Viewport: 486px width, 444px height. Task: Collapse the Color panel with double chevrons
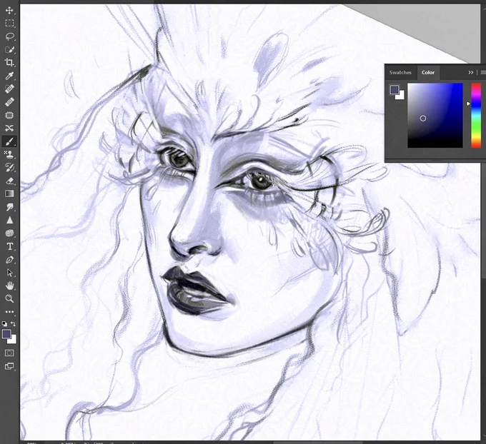tap(471, 72)
